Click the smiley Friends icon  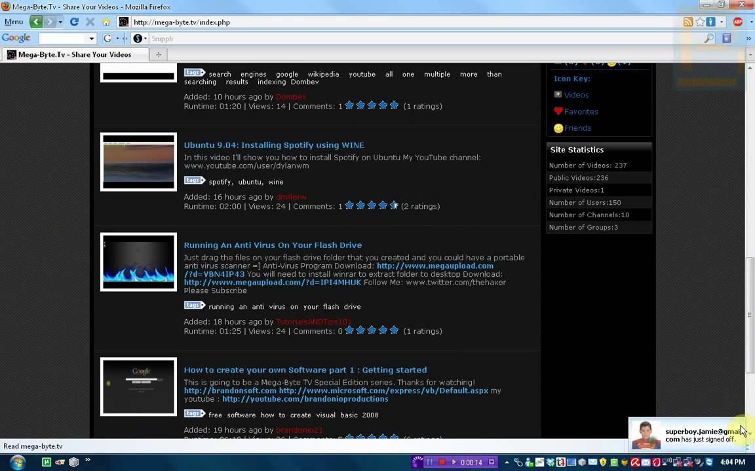point(558,128)
